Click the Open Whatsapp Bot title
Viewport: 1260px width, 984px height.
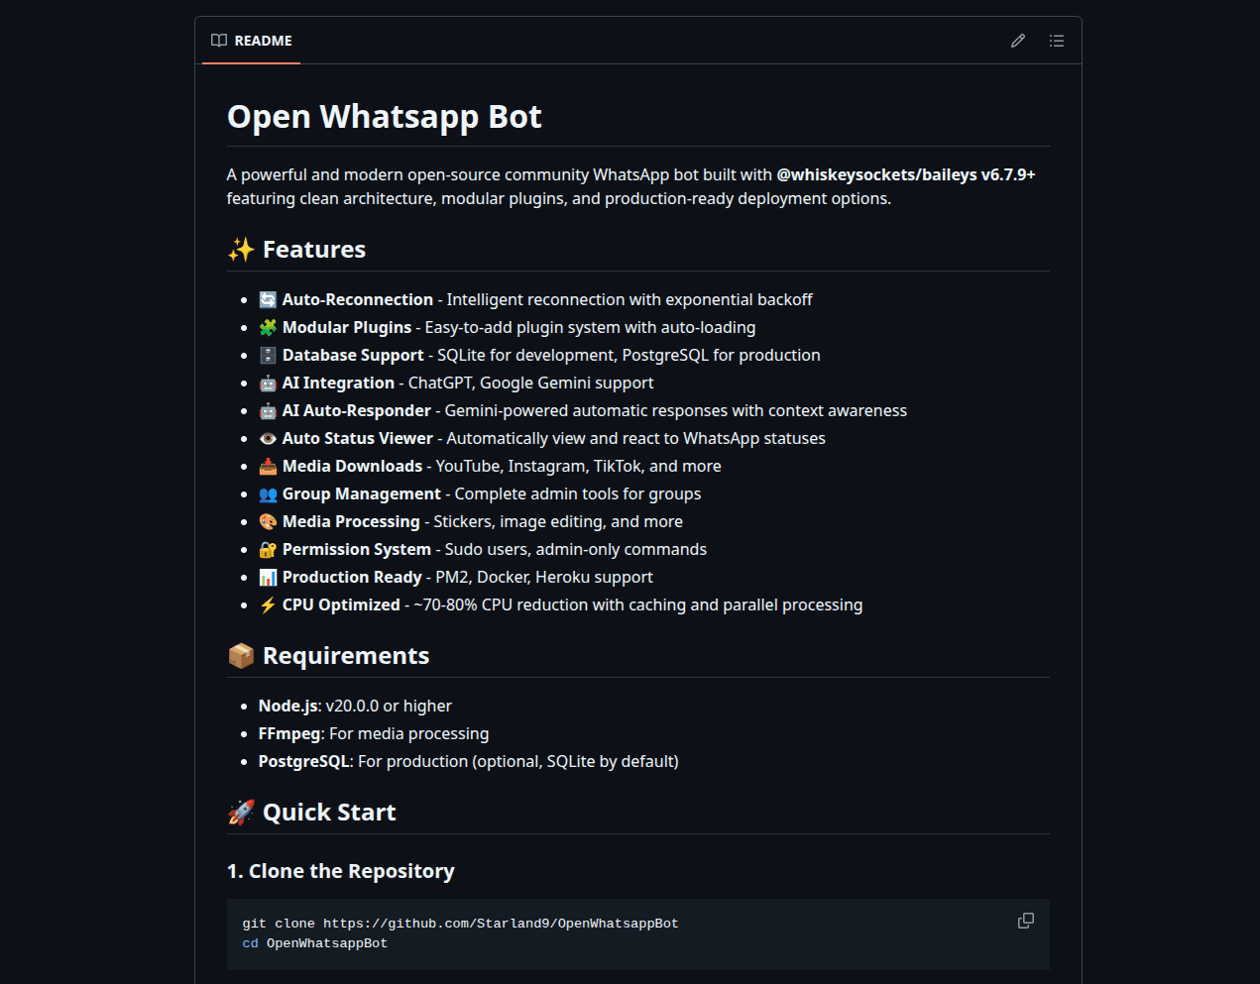[384, 116]
